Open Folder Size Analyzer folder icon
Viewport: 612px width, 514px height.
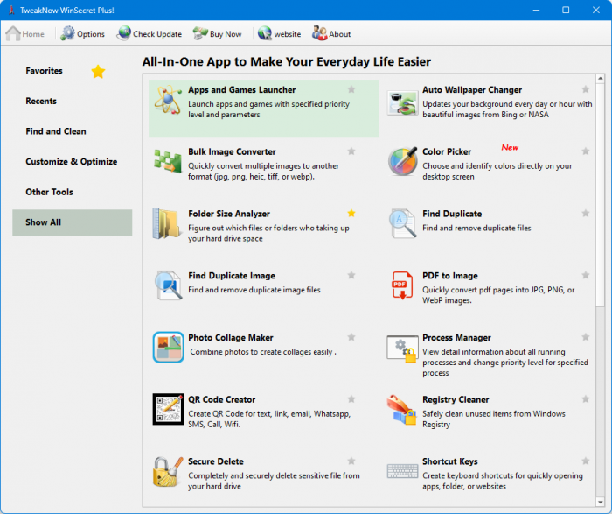(x=168, y=224)
